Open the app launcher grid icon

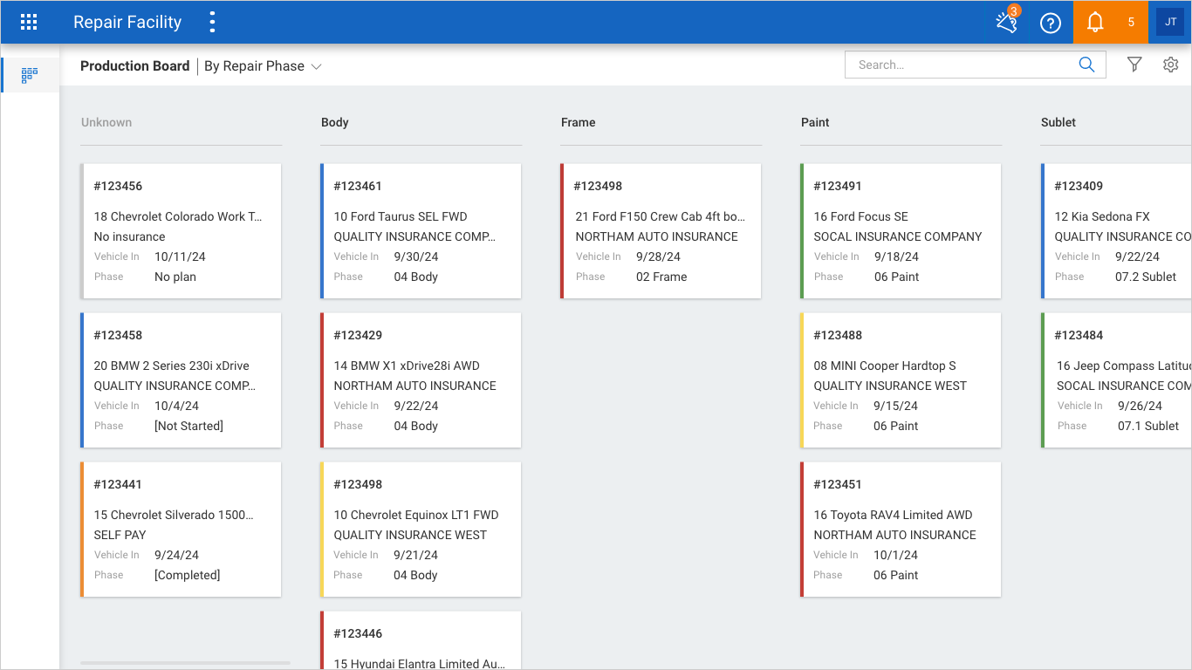[x=29, y=23]
